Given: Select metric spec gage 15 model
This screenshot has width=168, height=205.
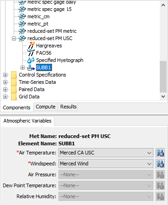Looking at the screenshot, I should pos(49,9).
